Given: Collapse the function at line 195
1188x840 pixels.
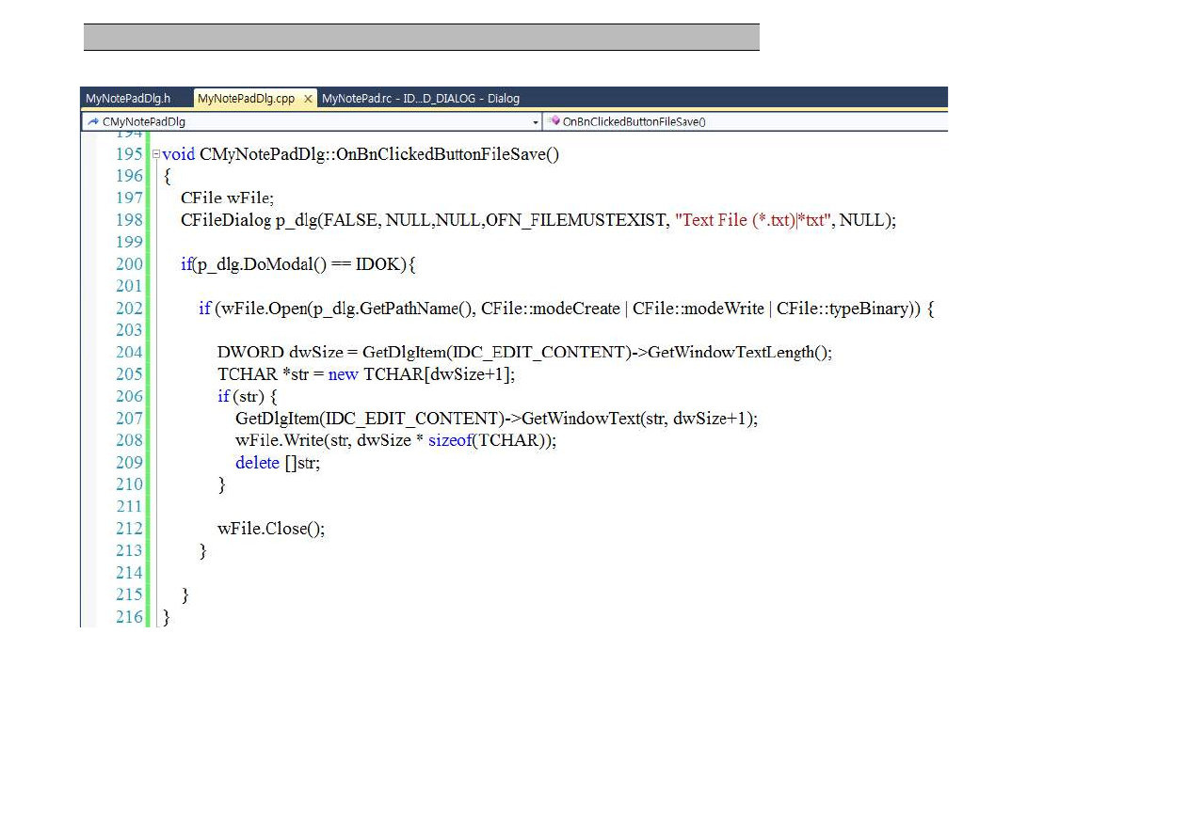Looking at the screenshot, I should 156,154.
